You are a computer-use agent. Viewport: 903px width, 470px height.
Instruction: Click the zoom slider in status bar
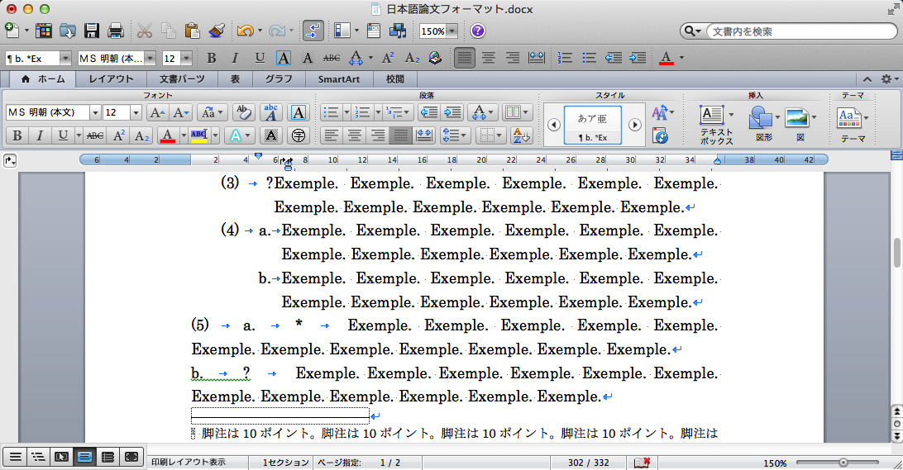[x=843, y=463]
